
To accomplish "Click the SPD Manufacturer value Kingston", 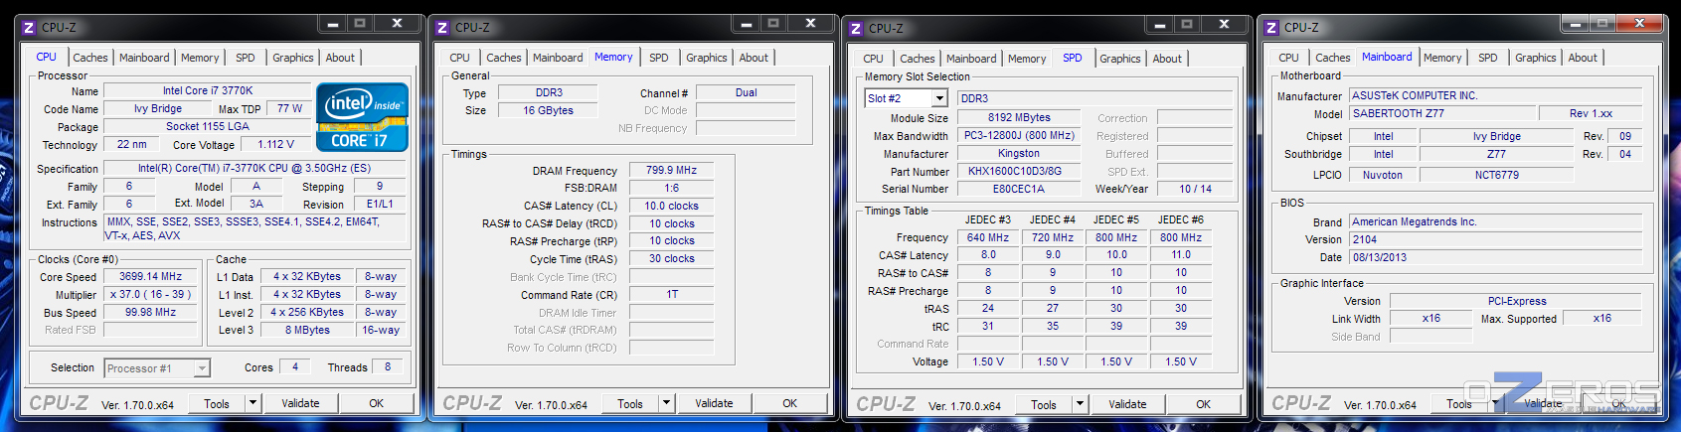I will click(1019, 153).
